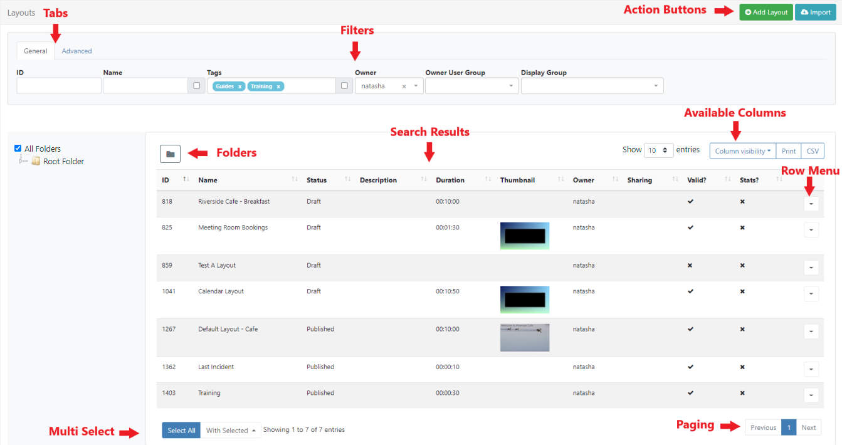Image resolution: width=842 pixels, height=445 pixels.
Task: Expand the Display Group dropdown
Action: coord(592,86)
